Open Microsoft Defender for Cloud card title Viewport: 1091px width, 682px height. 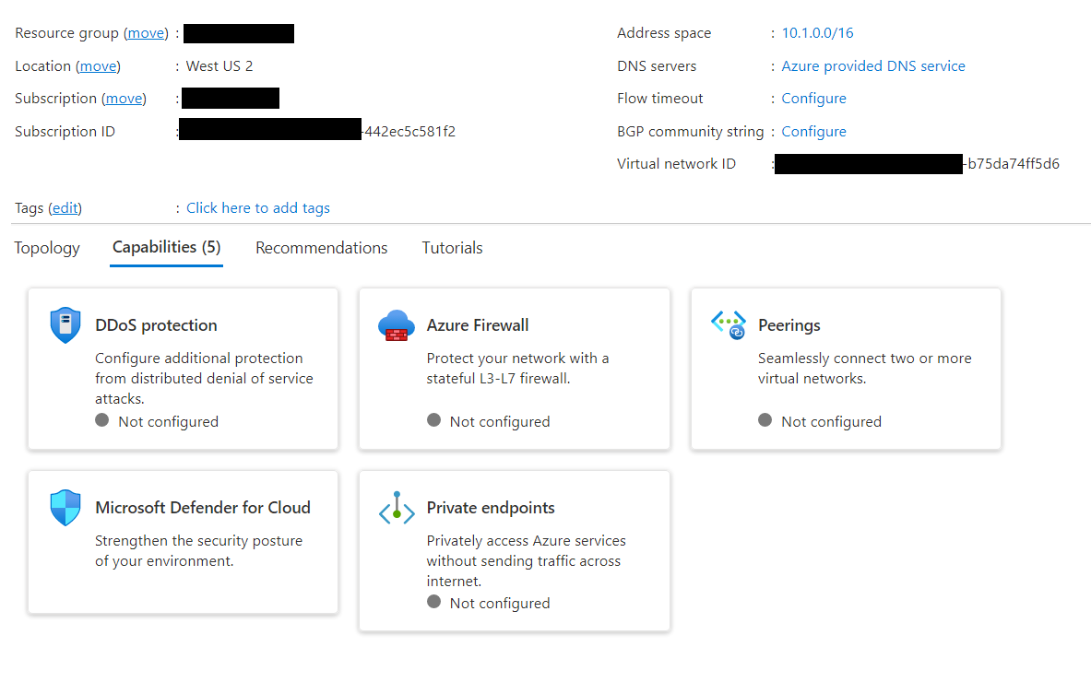[x=203, y=508]
